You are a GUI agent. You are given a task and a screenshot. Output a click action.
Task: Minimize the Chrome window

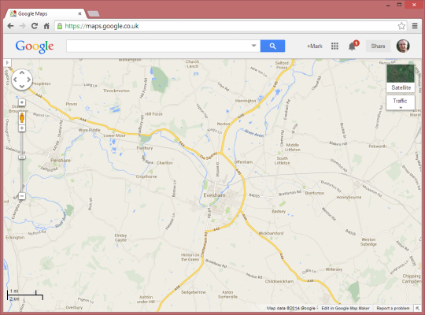click(x=388, y=5)
